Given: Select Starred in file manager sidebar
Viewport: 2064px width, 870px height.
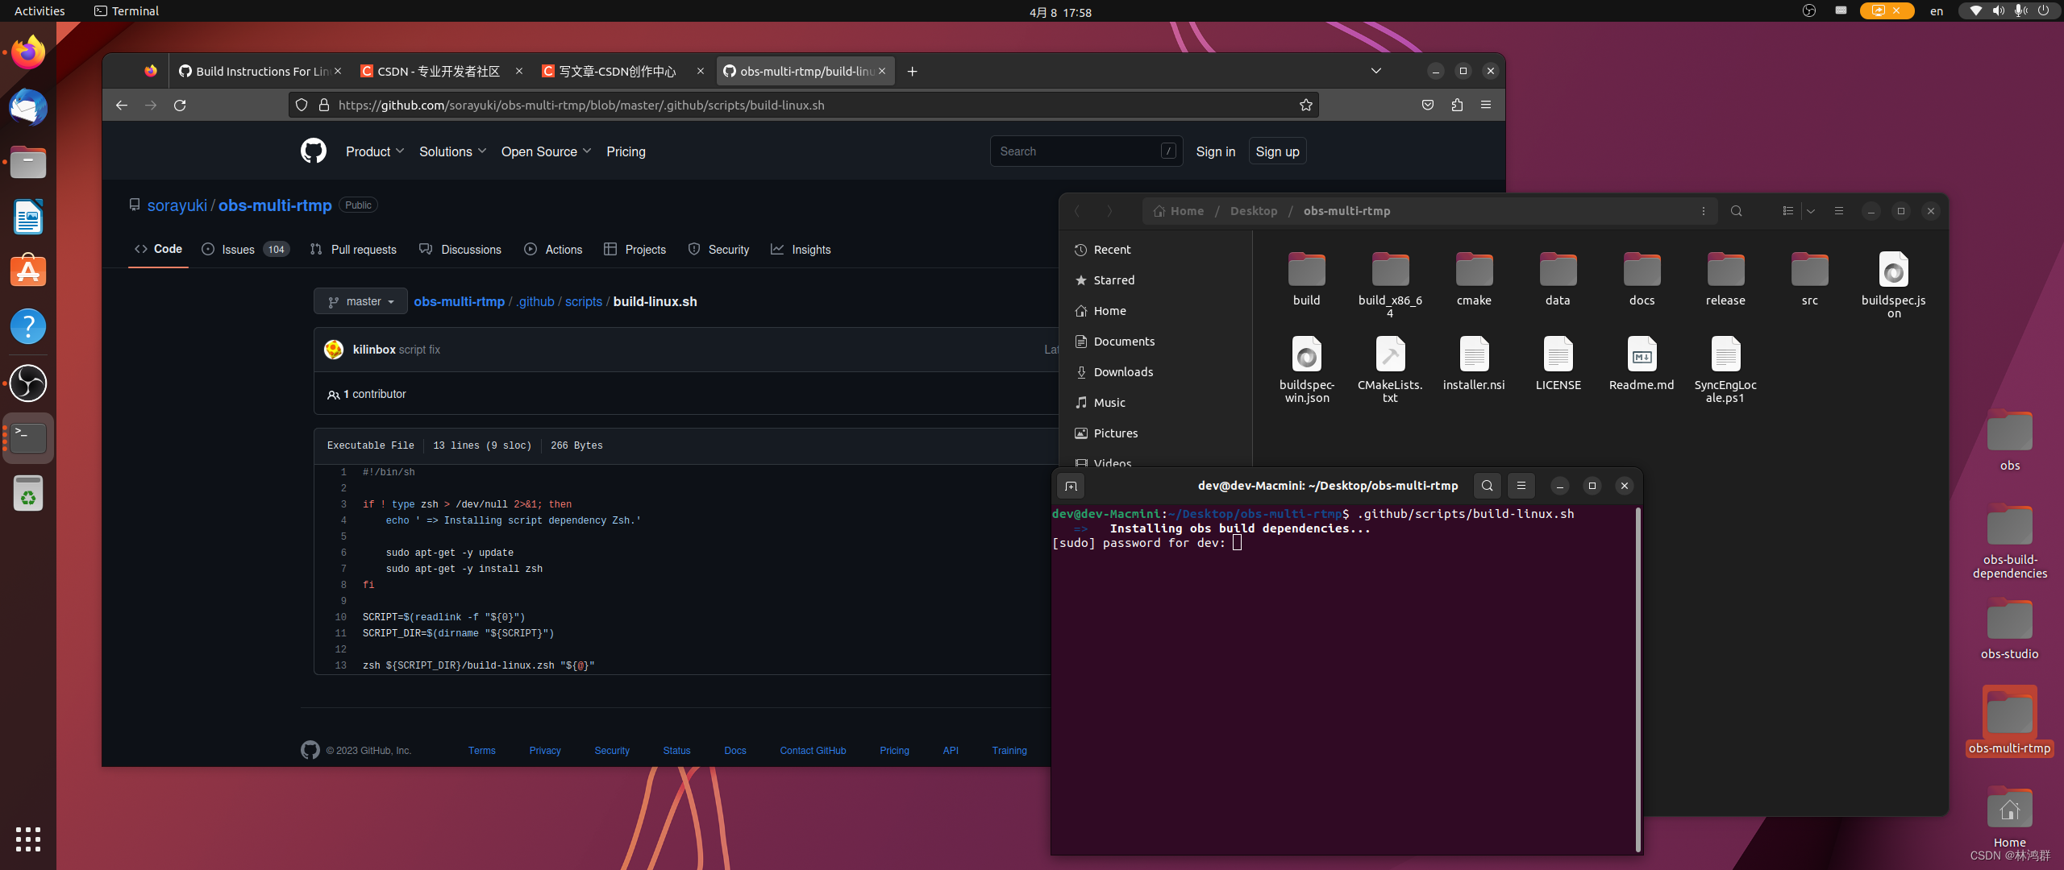Looking at the screenshot, I should tap(1156, 280).
